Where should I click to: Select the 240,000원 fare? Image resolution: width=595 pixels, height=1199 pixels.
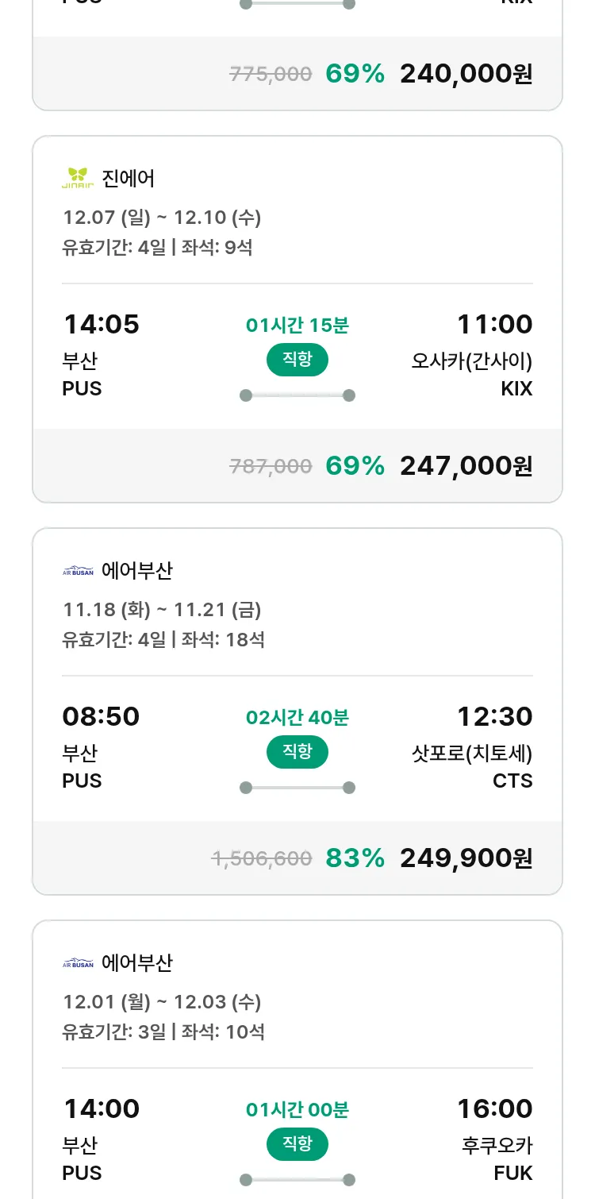click(x=466, y=74)
